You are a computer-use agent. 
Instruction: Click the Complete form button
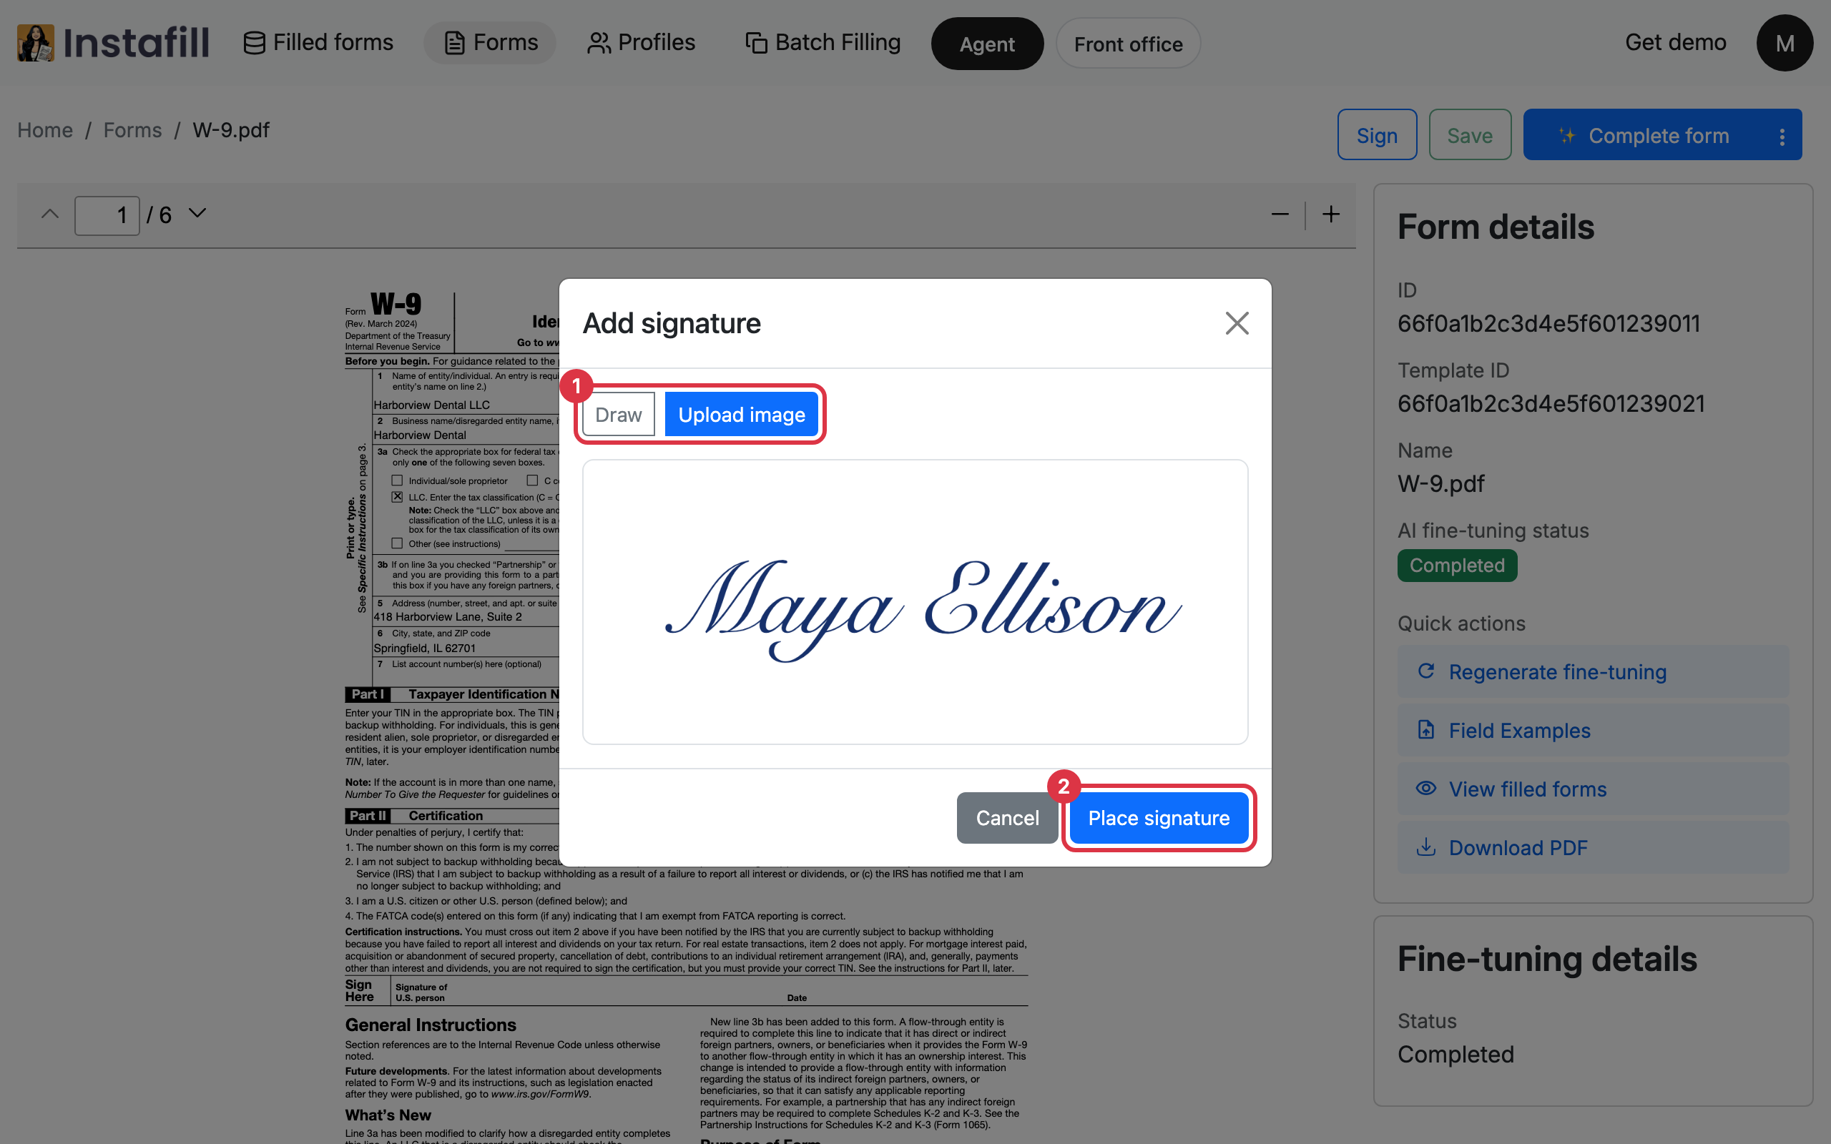pyautogui.click(x=1644, y=134)
